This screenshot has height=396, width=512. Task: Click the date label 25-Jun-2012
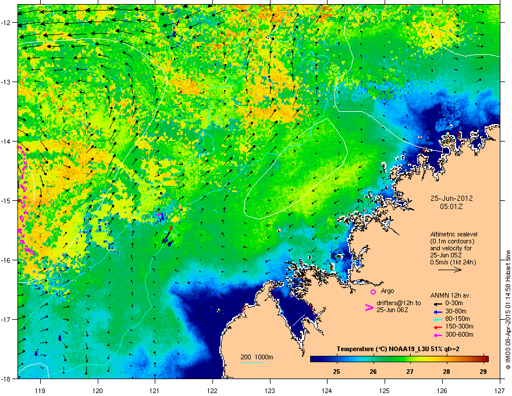(x=451, y=199)
